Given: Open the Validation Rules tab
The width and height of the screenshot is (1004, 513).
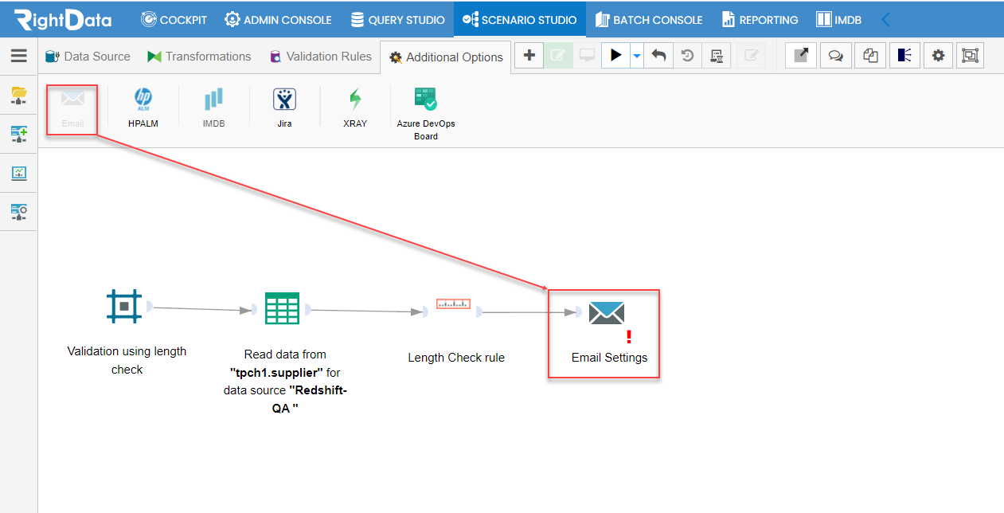Looking at the screenshot, I should click(320, 57).
